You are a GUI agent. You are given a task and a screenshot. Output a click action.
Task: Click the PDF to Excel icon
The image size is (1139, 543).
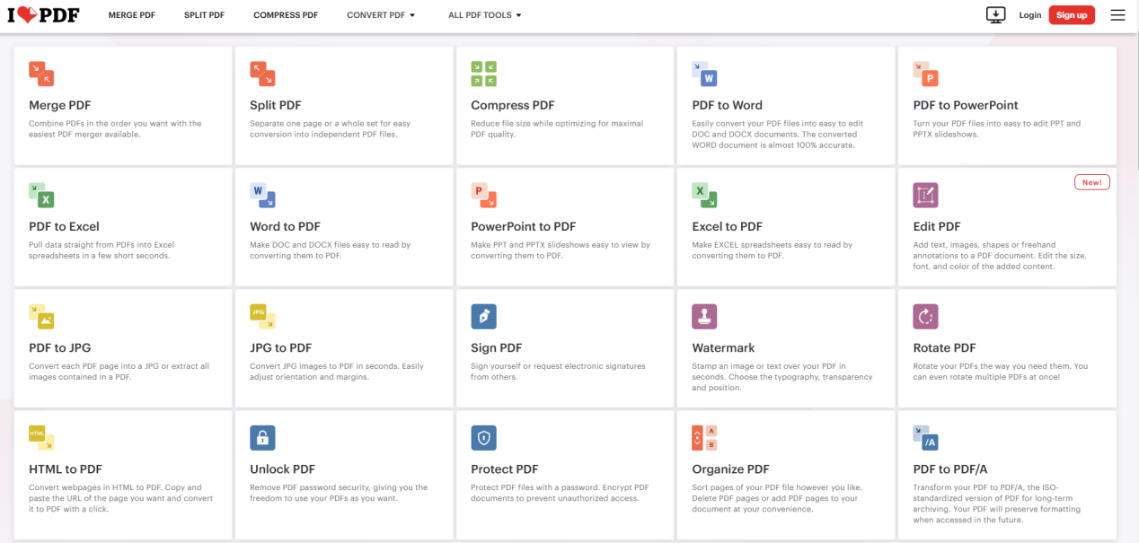coord(41,195)
